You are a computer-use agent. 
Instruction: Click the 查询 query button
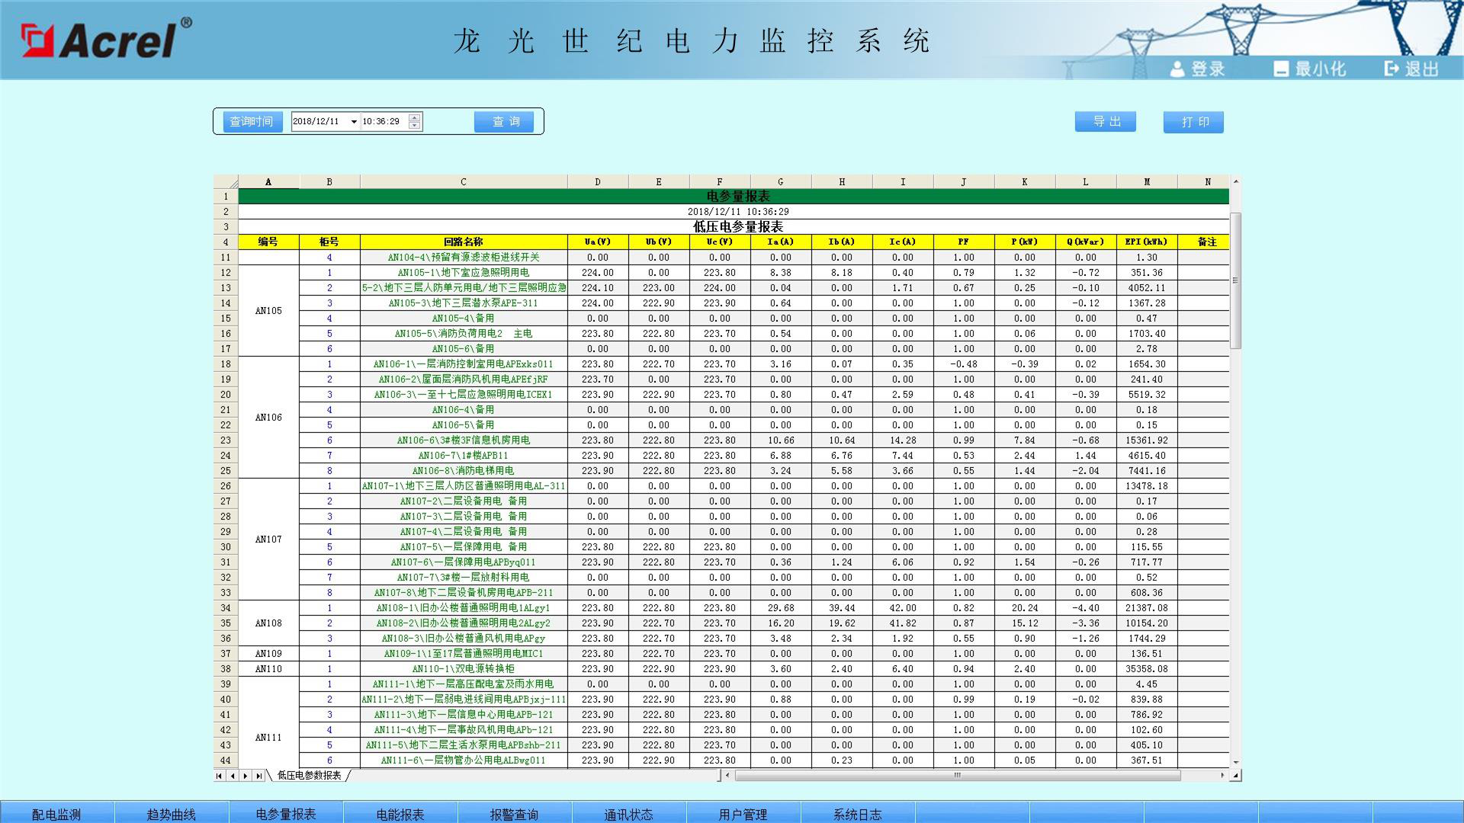tap(504, 122)
